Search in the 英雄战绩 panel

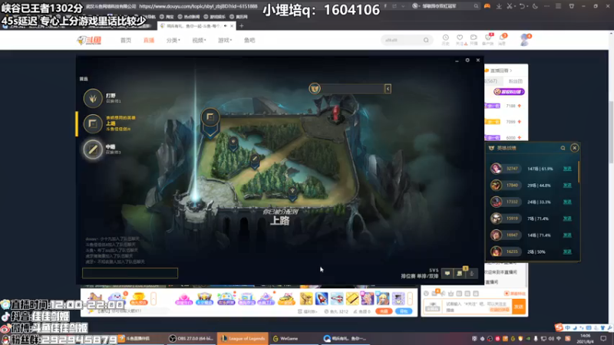[563, 148]
